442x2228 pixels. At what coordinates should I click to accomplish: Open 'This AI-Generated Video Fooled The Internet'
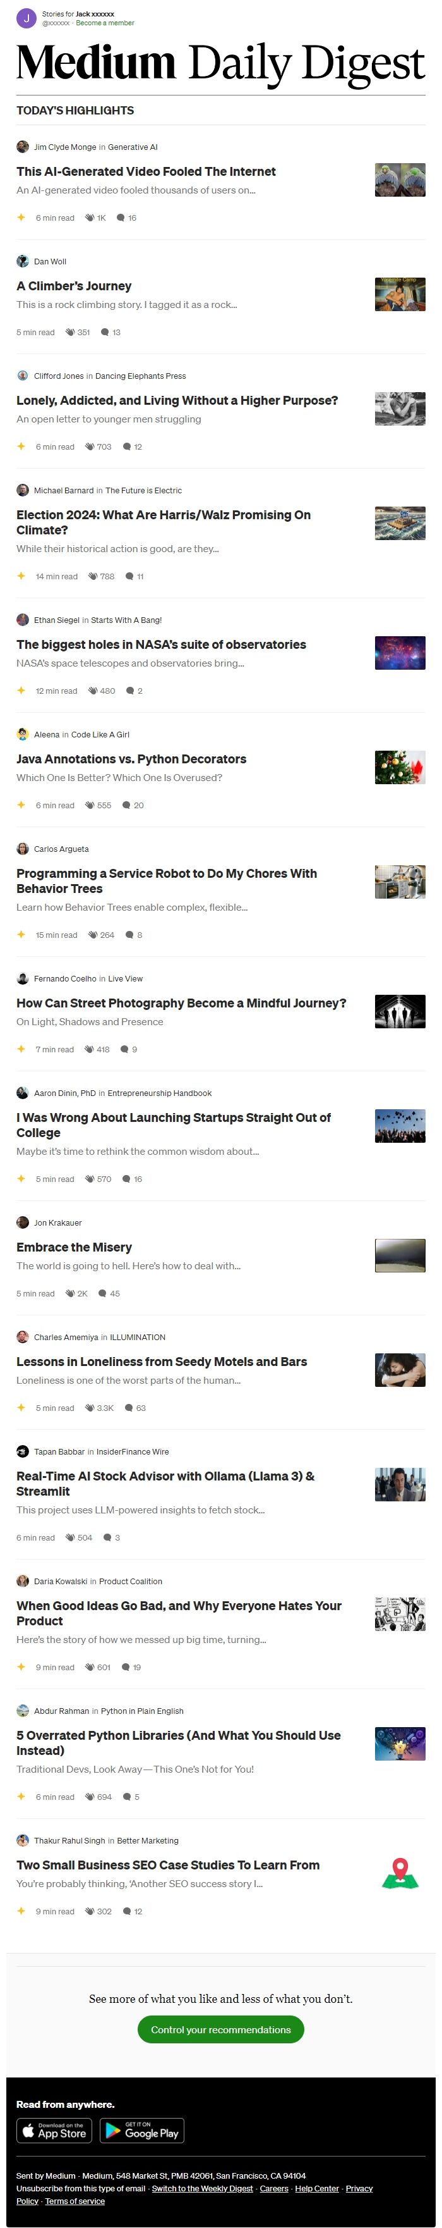(x=146, y=171)
